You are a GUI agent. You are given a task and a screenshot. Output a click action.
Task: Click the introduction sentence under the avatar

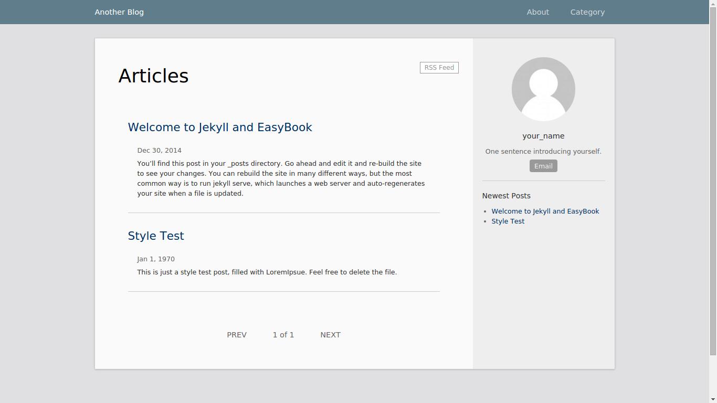pos(543,151)
